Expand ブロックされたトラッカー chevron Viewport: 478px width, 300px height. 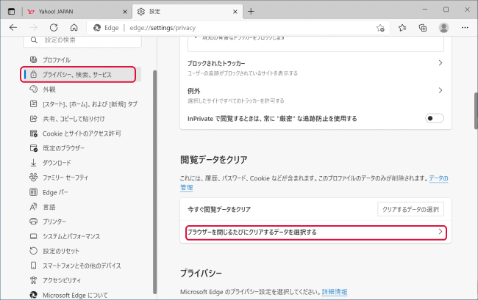click(440, 63)
